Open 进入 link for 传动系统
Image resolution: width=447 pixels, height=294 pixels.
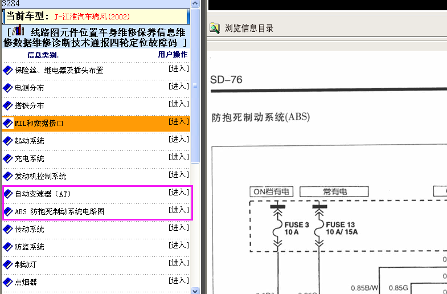[x=179, y=227]
